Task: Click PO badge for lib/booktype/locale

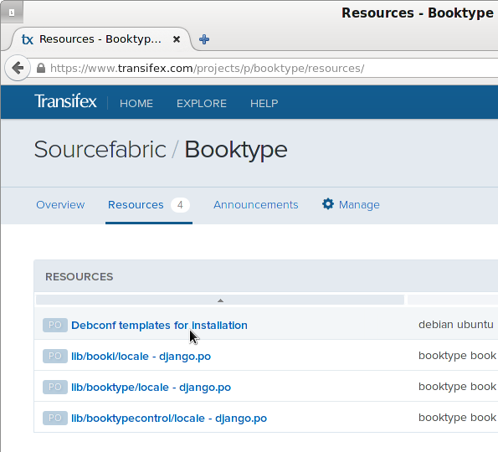Action: [55, 387]
